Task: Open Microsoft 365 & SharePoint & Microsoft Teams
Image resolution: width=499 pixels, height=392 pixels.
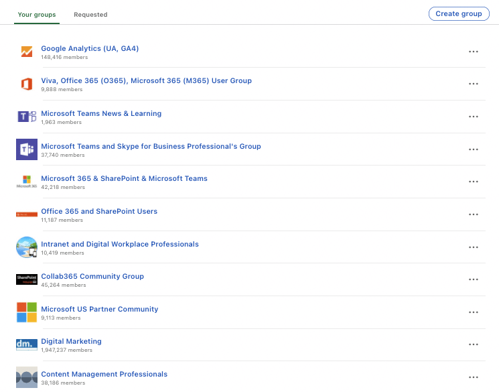Action: [x=124, y=178]
